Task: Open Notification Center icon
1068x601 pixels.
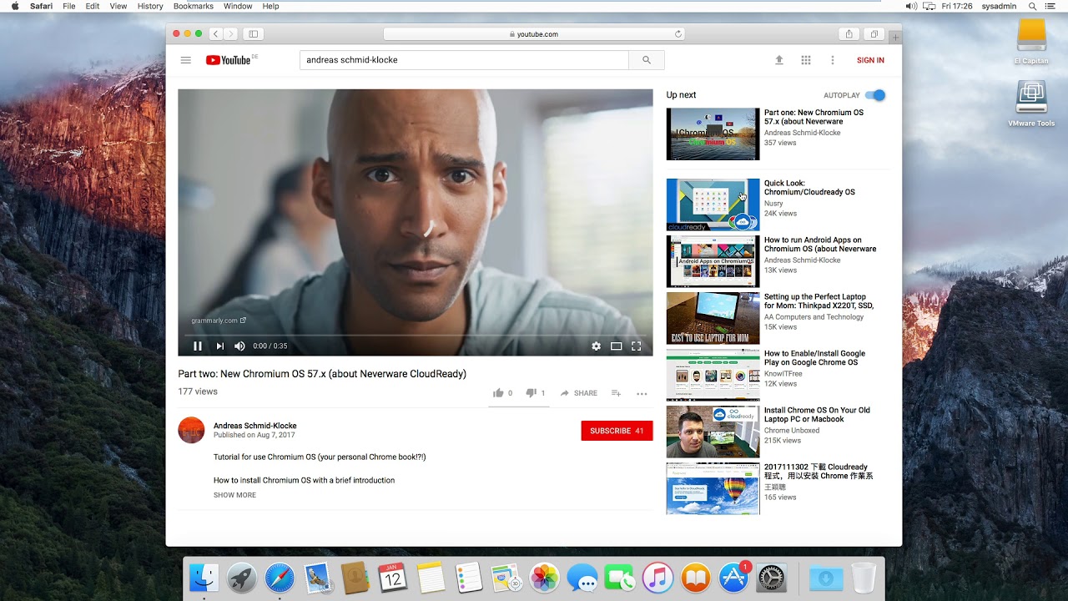Action: tap(1052, 6)
